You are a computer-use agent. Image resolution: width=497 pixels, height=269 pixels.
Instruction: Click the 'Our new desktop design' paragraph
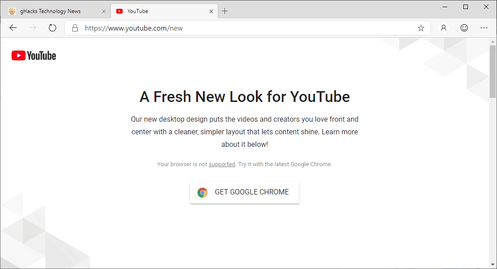click(x=244, y=132)
